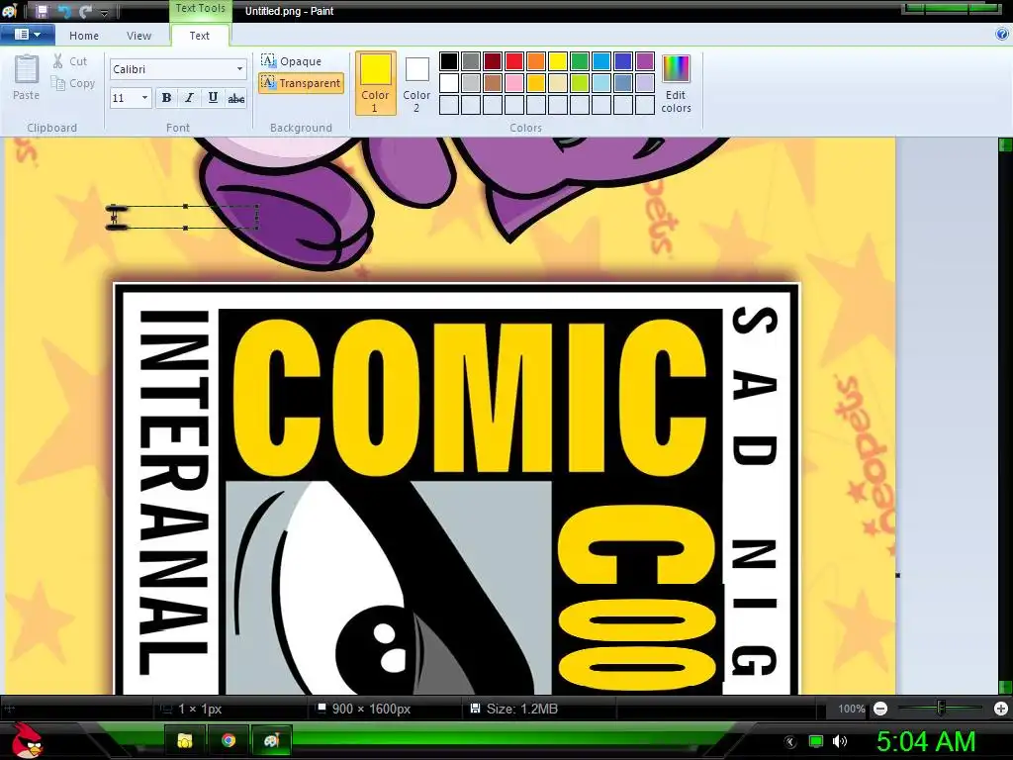Copy the selection to the clipboard
This screenshot has height=760, width=1013.
[x=73, y=83]
